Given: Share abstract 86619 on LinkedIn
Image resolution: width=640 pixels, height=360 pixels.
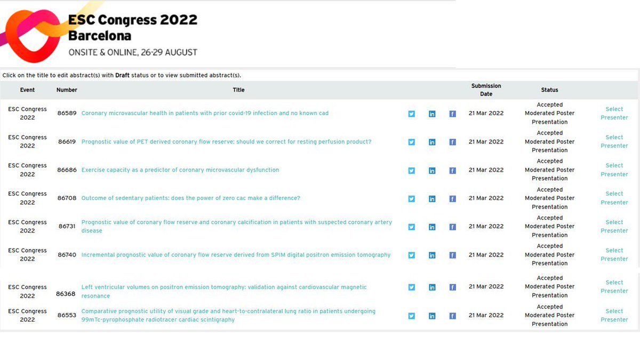Looking at the screenshot, I should pos(432,142).
